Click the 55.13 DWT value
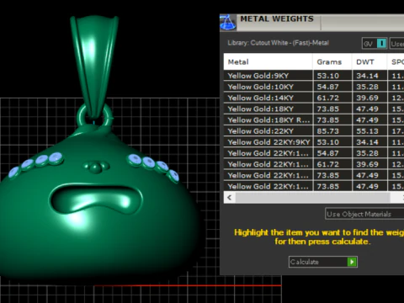 coord(367,131)
